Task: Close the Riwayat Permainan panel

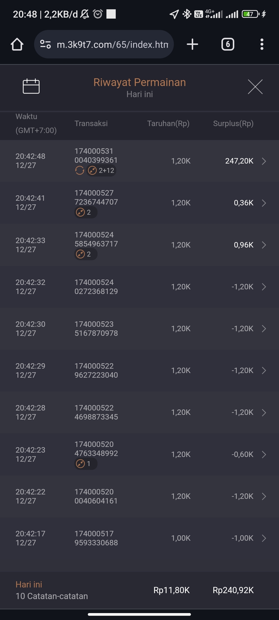Action: (x=255, y=87)
